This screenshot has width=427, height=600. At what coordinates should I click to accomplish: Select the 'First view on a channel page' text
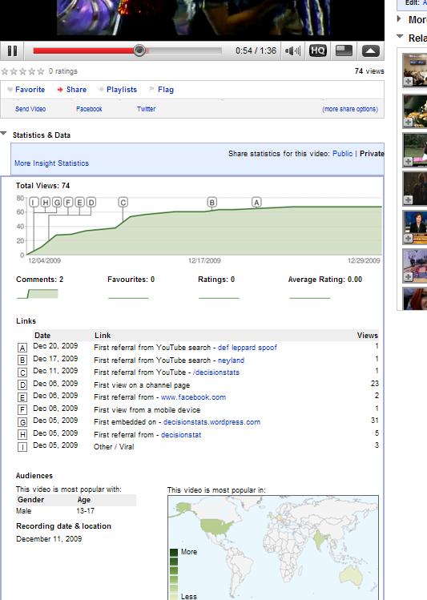click(x=142, y=385)
